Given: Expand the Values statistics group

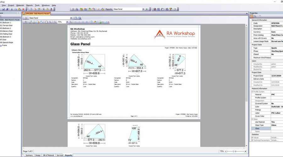Looking at the screenshot, I should [252, 138].
